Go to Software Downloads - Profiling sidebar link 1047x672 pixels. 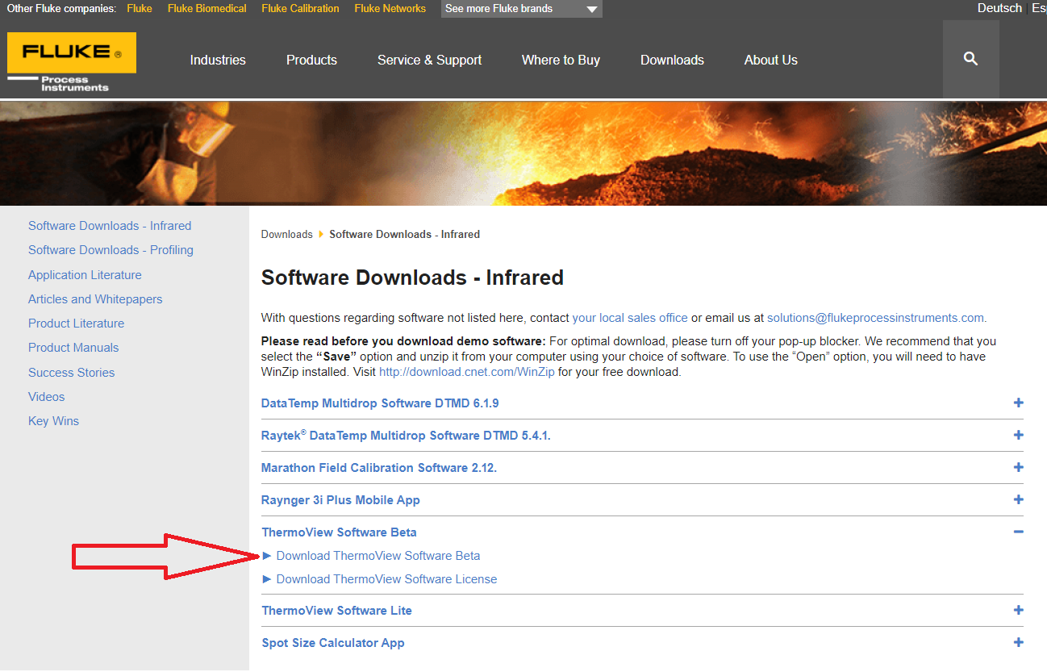(111, 250)
